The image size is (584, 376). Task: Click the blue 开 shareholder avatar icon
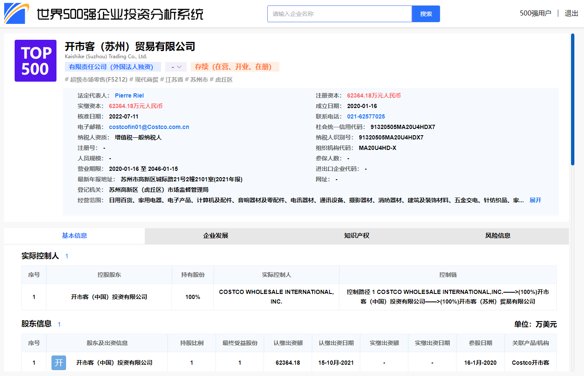point(59,363)
